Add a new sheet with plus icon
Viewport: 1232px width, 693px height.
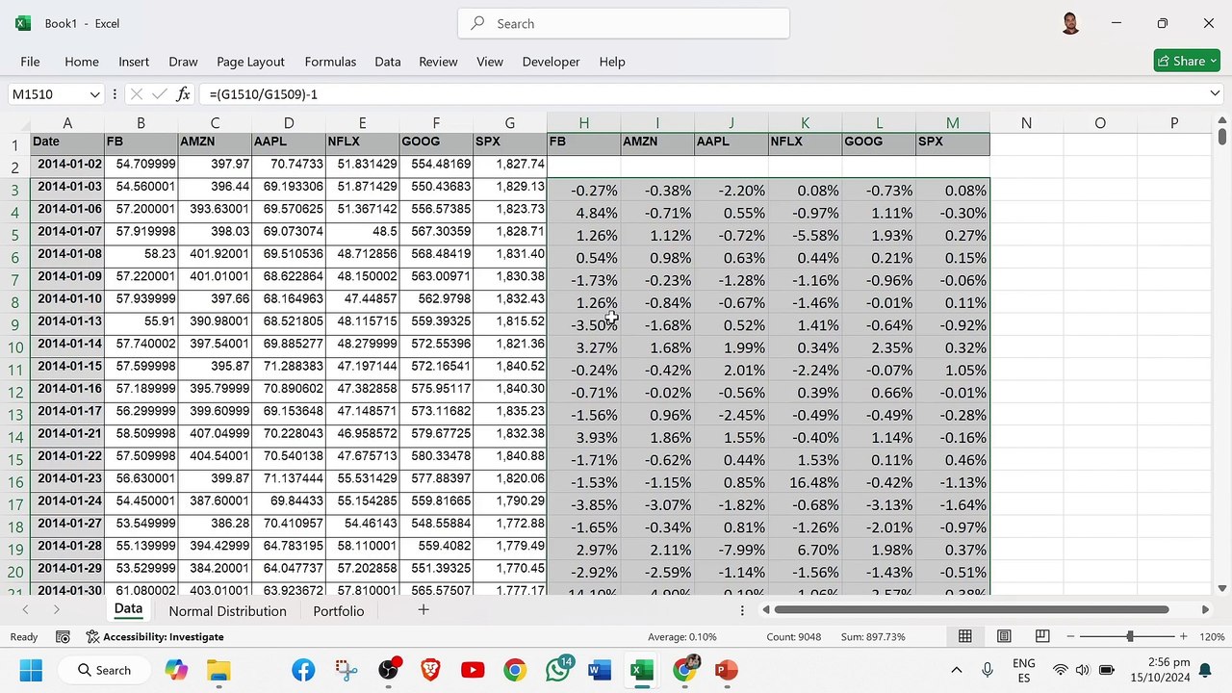423,610
